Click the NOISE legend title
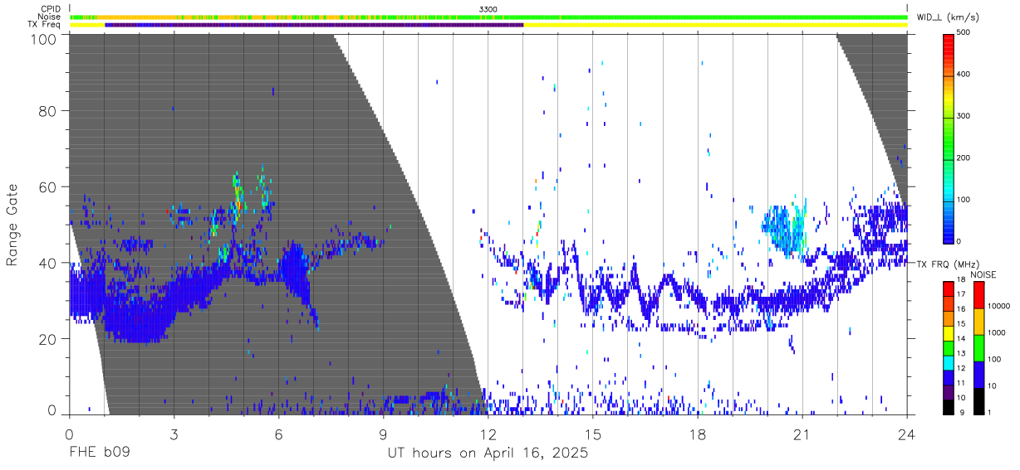Image resolution: width=1020 pixels, height=470 pixels. tap(983, 274)
